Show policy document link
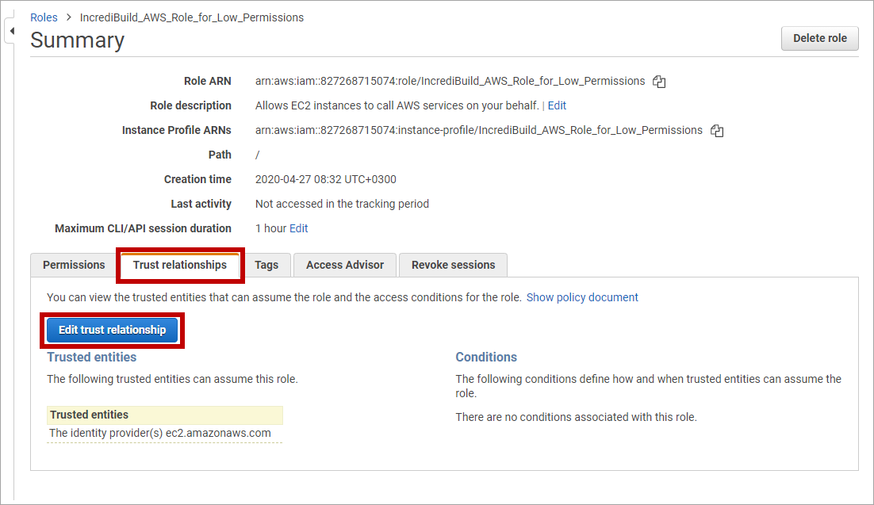This screenshot has width=874, height=505. coord(582,297)
